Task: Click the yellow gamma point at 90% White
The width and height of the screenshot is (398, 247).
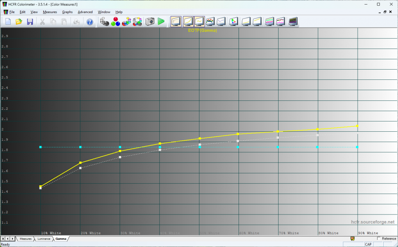Action: click(357, 126)
